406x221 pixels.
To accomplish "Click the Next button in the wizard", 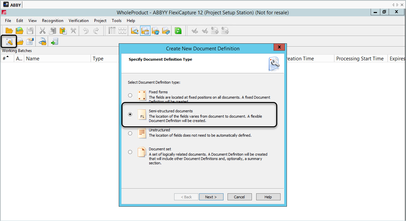I will [211, 197].
